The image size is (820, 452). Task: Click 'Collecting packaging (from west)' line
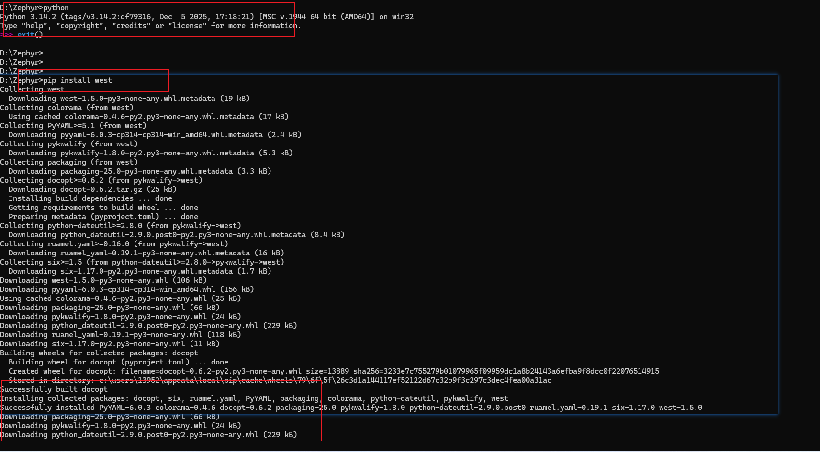[x=69, y=162]
